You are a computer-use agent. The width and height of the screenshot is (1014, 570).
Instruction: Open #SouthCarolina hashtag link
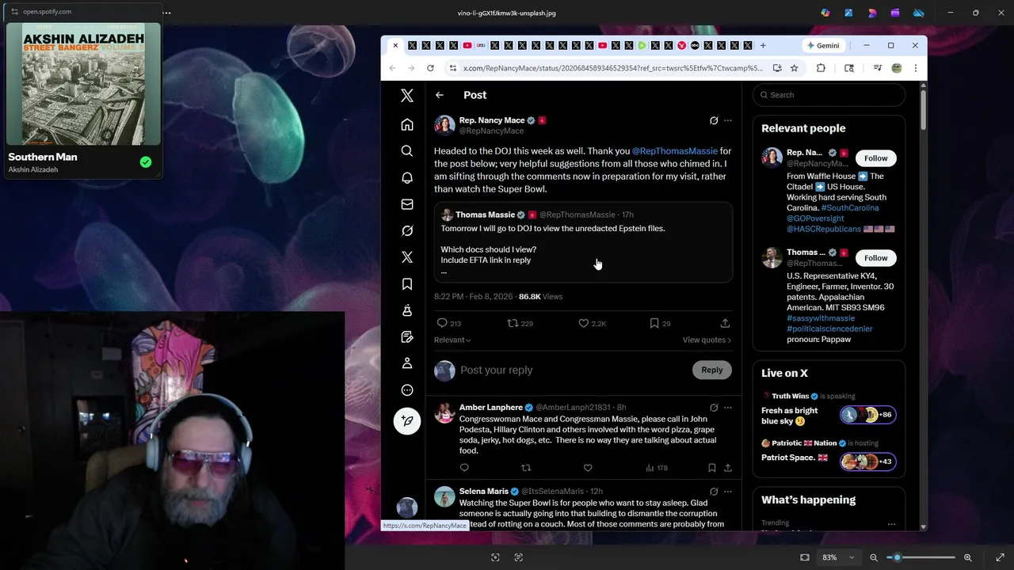850,208
